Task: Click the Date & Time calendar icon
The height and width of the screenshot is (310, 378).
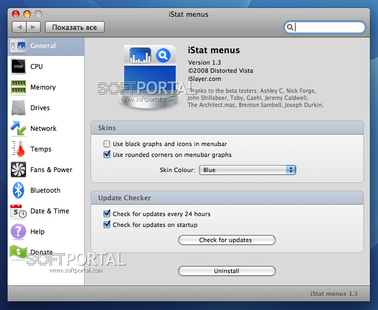Action: click(18, 211)
